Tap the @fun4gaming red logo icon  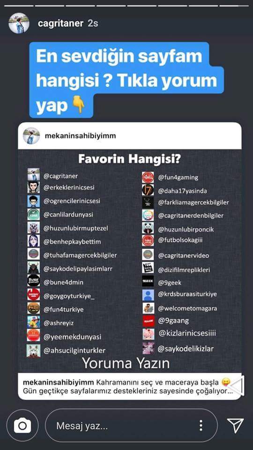(x=148, y=177)
